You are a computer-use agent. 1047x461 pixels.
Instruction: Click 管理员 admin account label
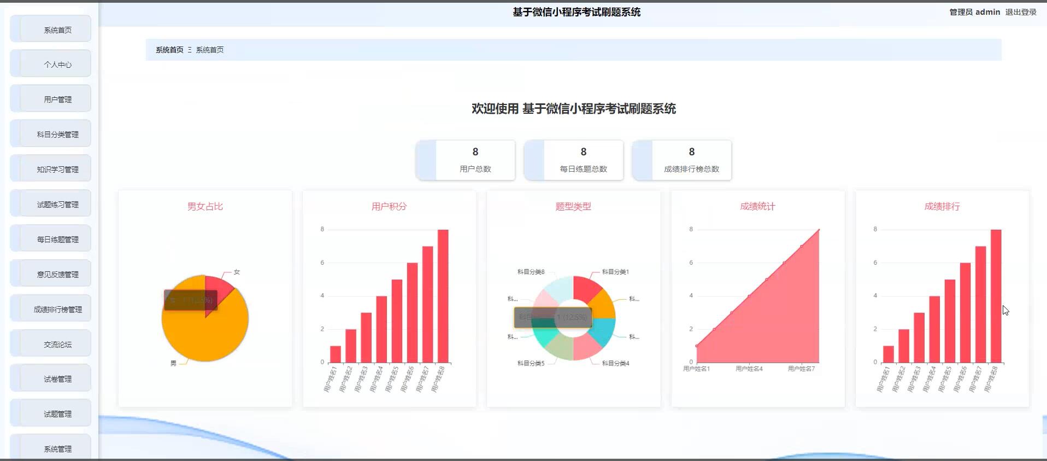pyautogui.click(x=974, y=12)
